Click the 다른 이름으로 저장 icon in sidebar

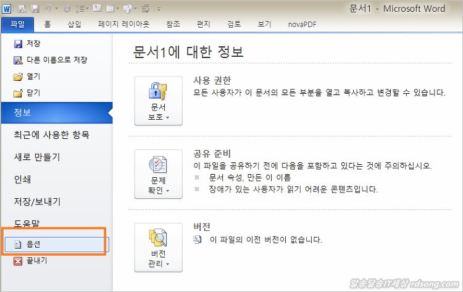(18, 60)
